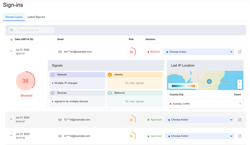Viewport: 250px width, 145px height.
Task: Click the Approved status for Ty***nt
Action: pos(155,120)
